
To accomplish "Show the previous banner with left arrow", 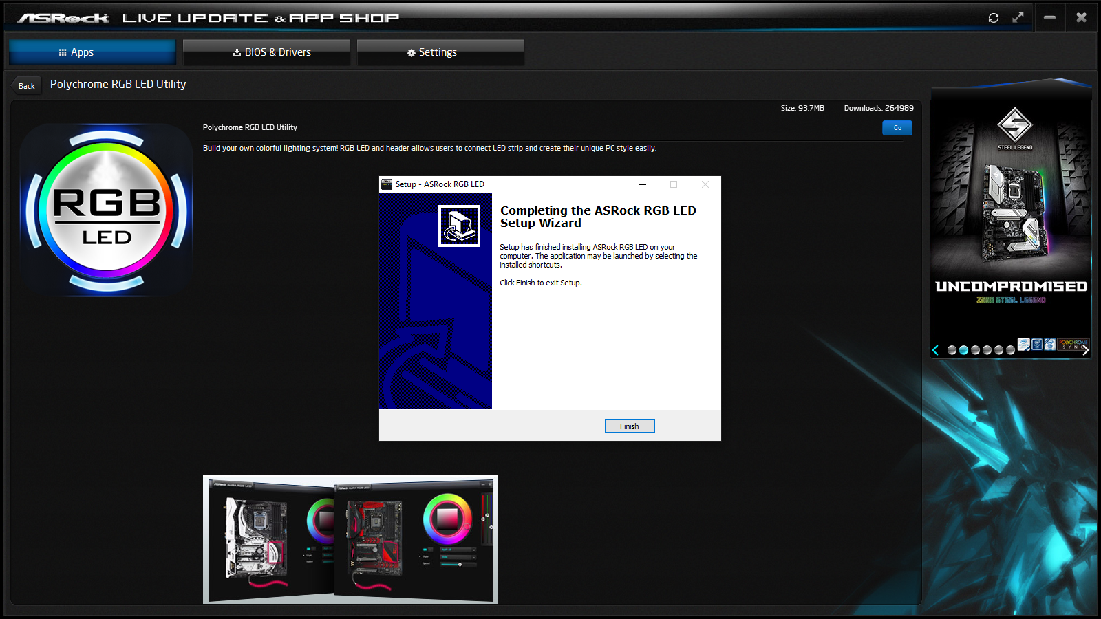I will 936,350.
